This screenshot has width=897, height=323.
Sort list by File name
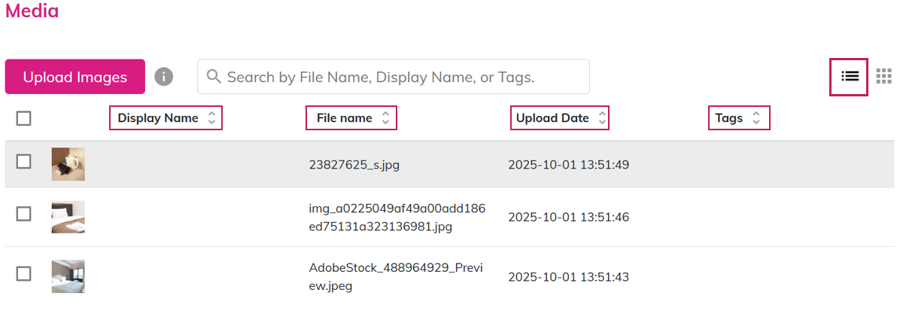click(x=351, y=118)
